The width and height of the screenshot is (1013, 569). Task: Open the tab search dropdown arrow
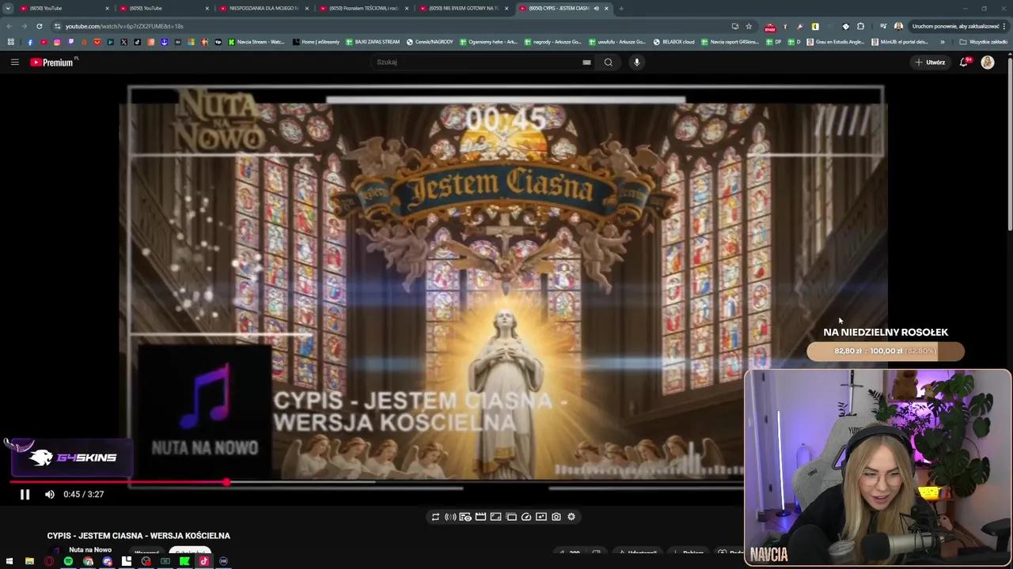(x=8, y=8)
